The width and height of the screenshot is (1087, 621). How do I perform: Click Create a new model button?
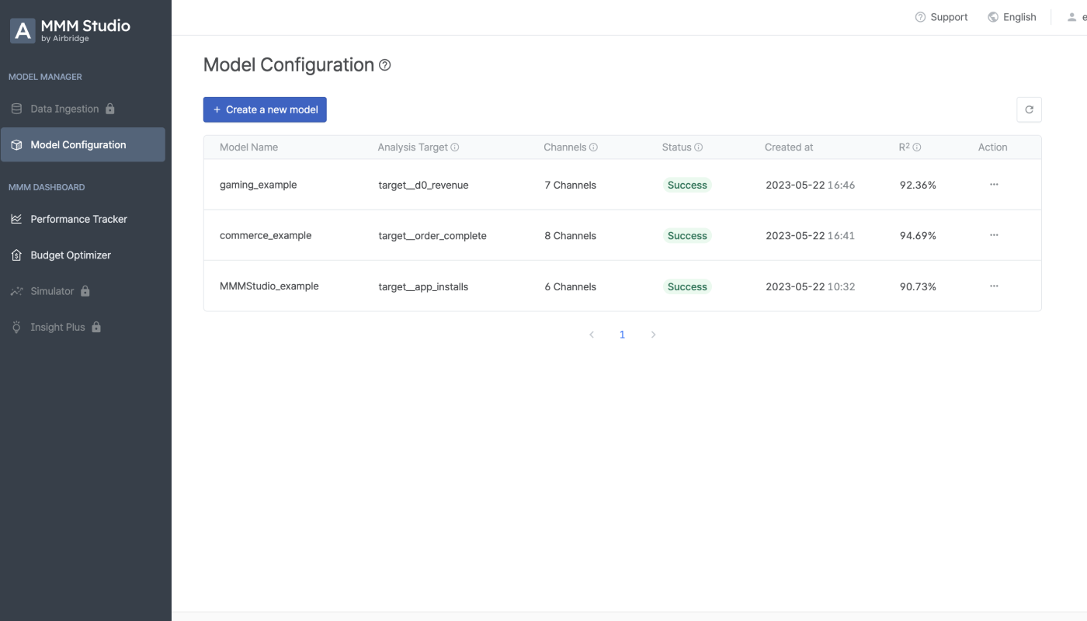pyautogui.click(x=265, y=109)
